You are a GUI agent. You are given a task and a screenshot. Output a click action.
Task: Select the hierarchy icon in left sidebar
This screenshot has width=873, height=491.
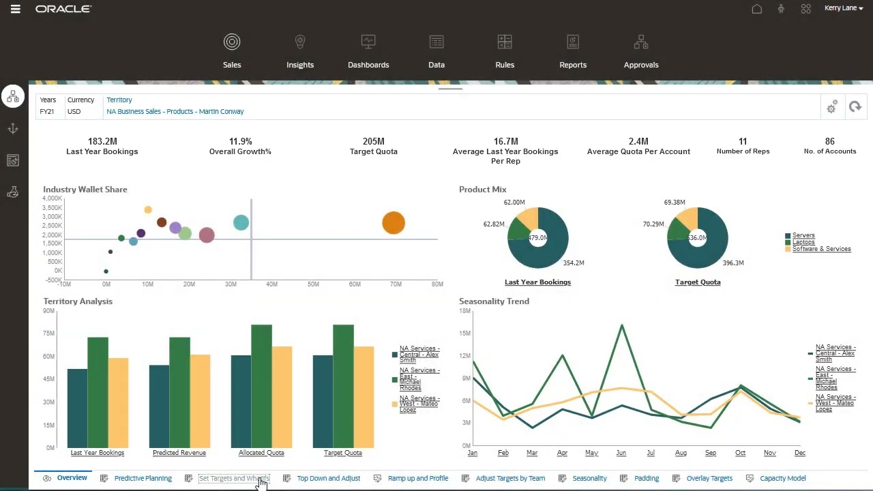13,97
